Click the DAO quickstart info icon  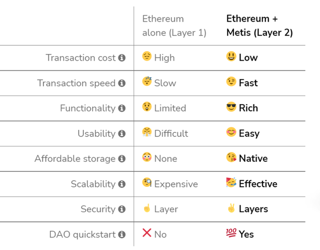click(x=122, y=234)
